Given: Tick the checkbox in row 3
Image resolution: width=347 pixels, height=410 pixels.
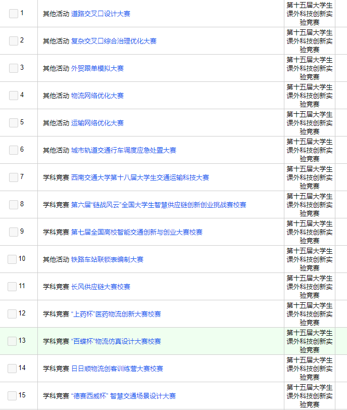Looking at the screenshot, I should click(13, 68).
